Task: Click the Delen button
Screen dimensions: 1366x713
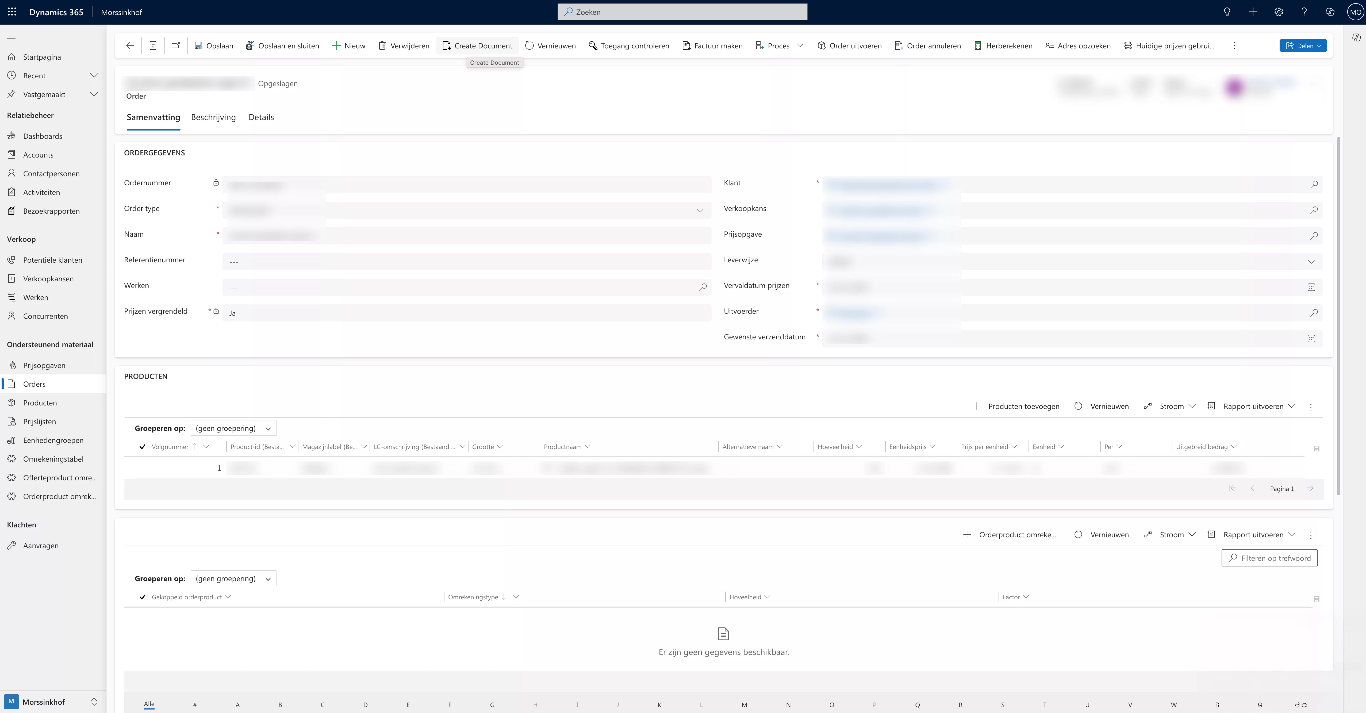Action: tap(1303, 45)
